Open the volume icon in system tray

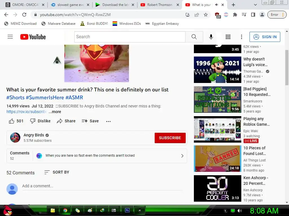click(239, 211)
